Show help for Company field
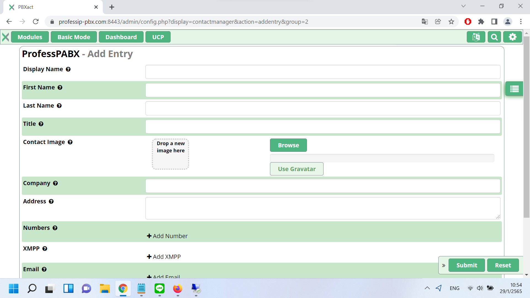 55,183
